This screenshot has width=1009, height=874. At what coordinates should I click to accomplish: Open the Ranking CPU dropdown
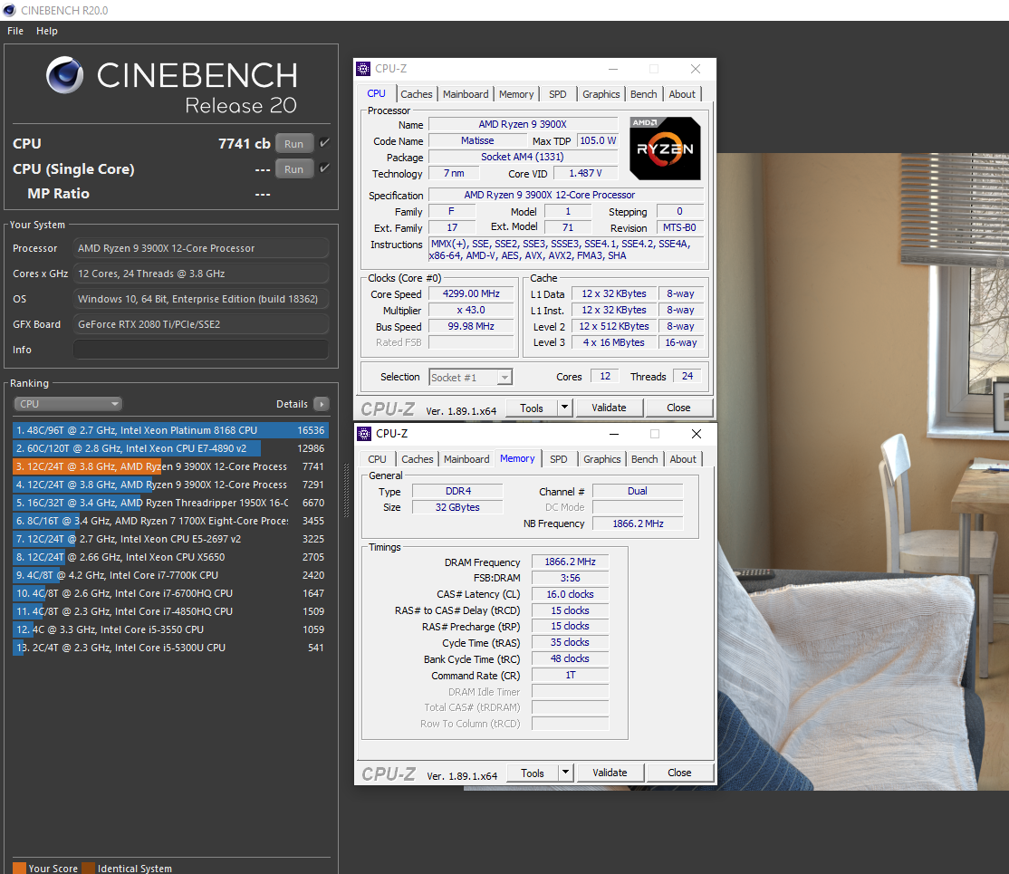pyautogui.click(x=68, y=404)
